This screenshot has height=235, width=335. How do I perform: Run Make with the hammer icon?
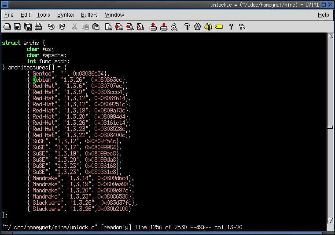[187, 27]
